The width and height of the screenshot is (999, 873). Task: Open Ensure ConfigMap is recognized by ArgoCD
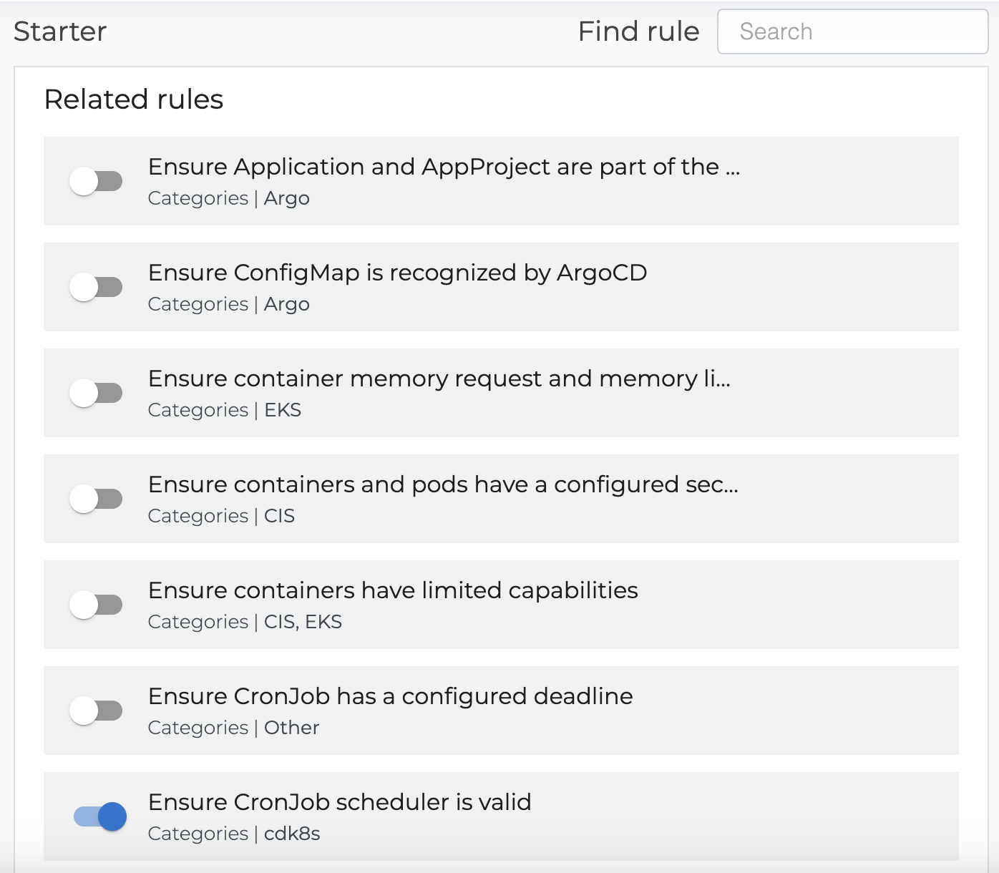click(x=397, y=273)
